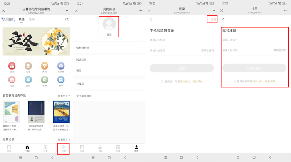Screen dimensions: 291x162
Task: Expand the 关于掌阅精选 row
Action: coord(109,96)
